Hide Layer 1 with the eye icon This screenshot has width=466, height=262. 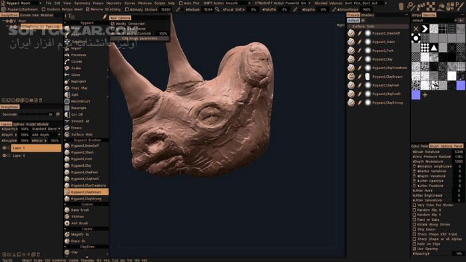pos(4,148)
